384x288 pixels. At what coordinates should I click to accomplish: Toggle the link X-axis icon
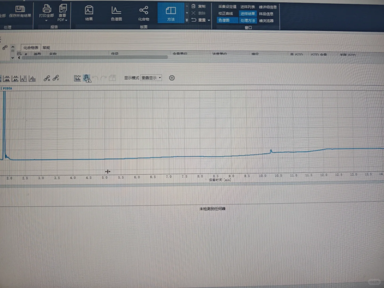pos(47,78)
